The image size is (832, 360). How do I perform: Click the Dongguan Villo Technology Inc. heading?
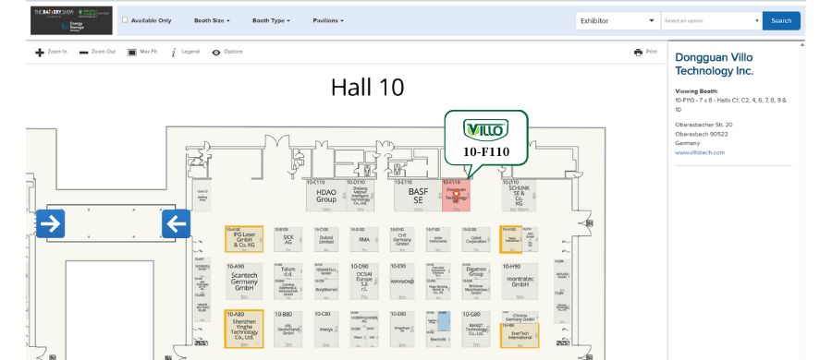point(715,64)
